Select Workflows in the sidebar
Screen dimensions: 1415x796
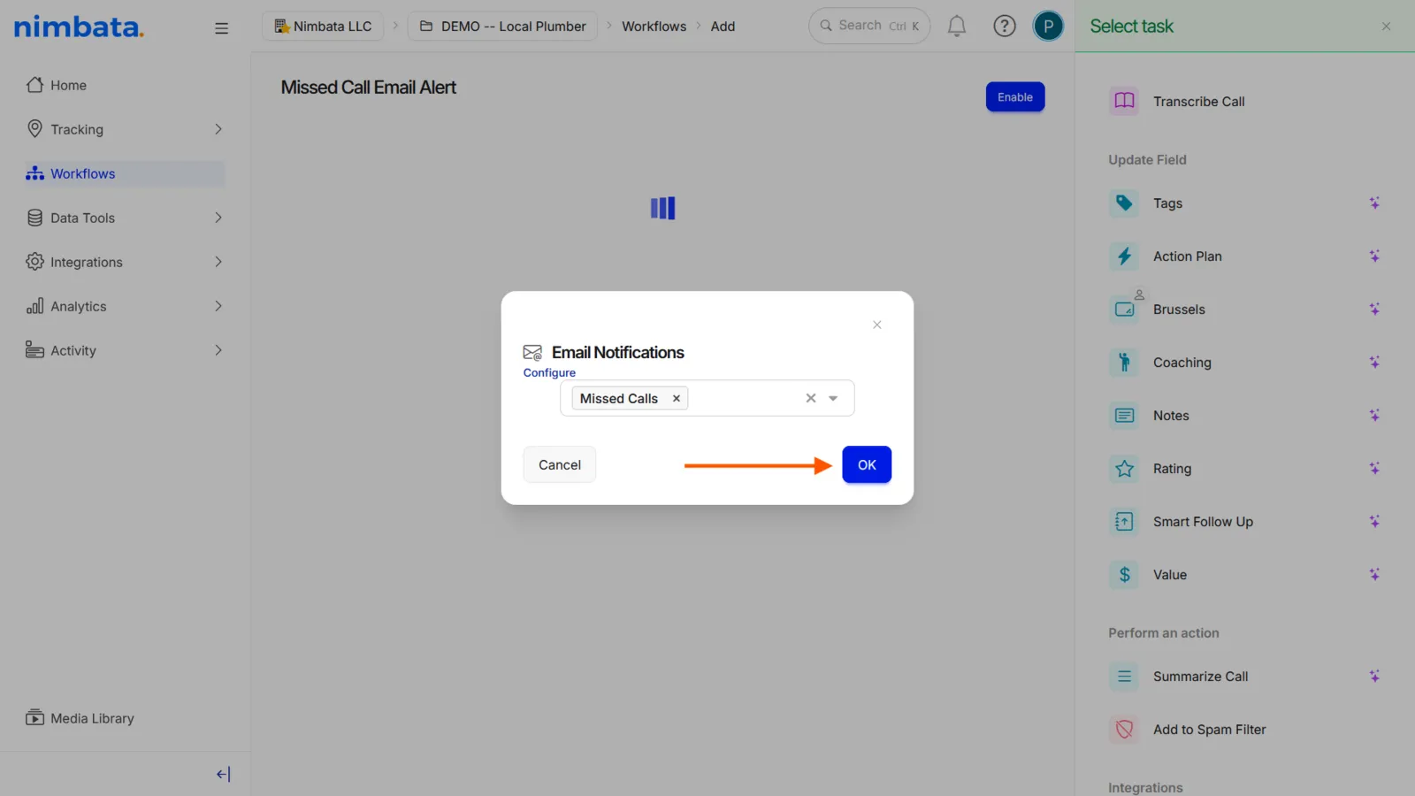click(x=126, y=173)
